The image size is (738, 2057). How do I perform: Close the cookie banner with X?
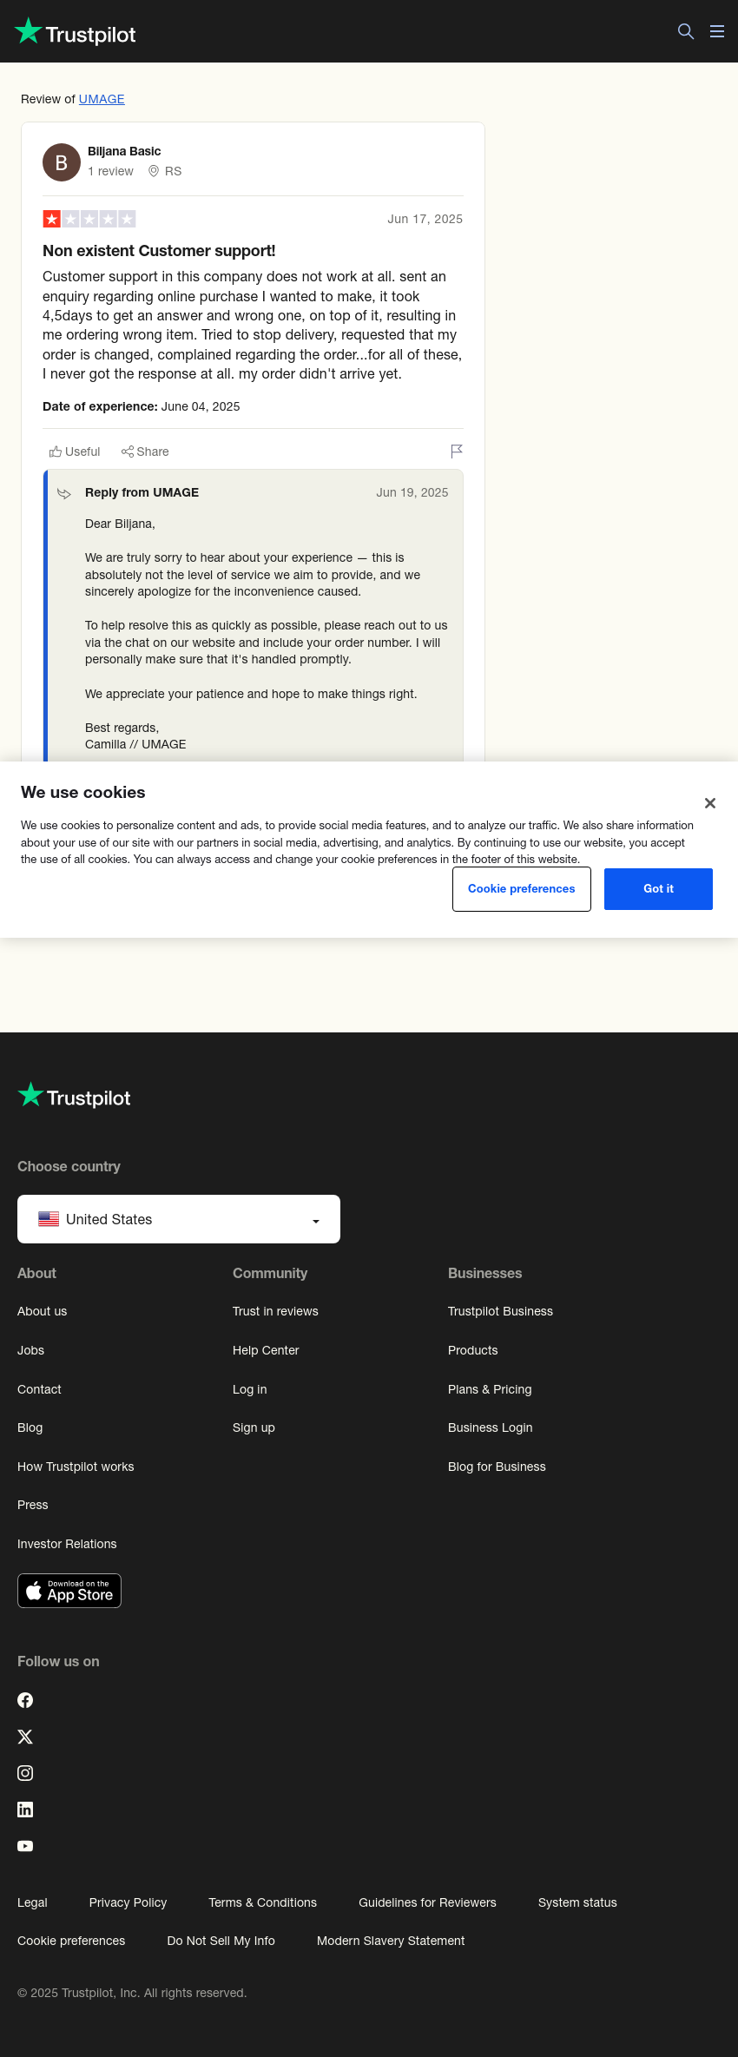tap(710, 803)
